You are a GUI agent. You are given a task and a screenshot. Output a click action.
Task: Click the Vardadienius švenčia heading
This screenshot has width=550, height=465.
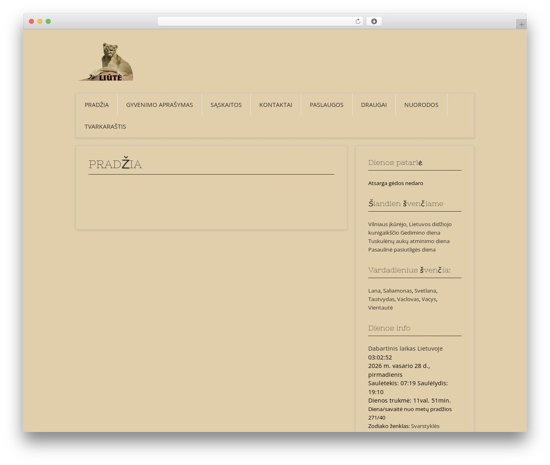409,270
